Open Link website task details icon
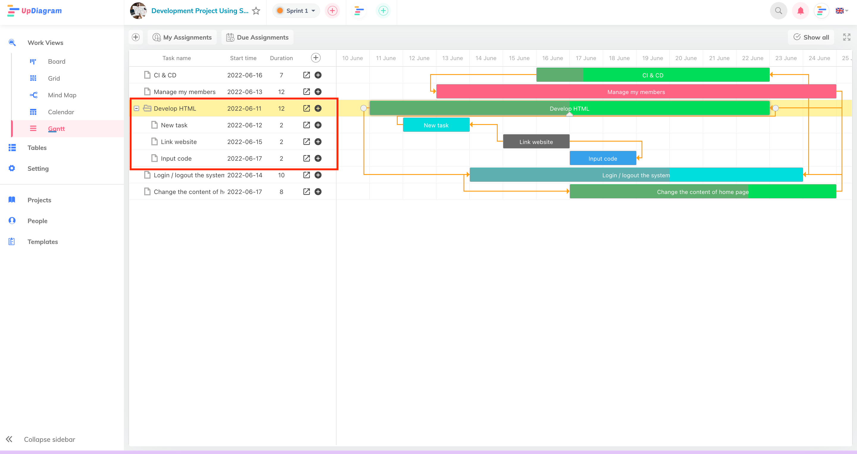 tap(306, 141)
